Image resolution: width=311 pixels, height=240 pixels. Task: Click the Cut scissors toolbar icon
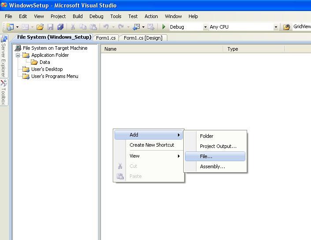pos(73,27)
